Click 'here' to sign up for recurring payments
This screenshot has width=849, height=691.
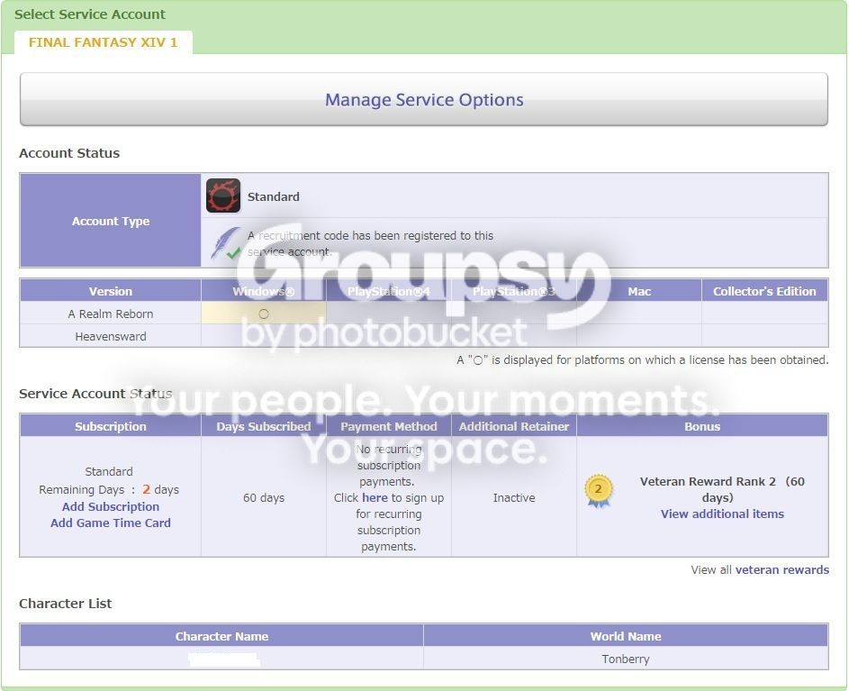pyautogui.click(x=375, y=497)
